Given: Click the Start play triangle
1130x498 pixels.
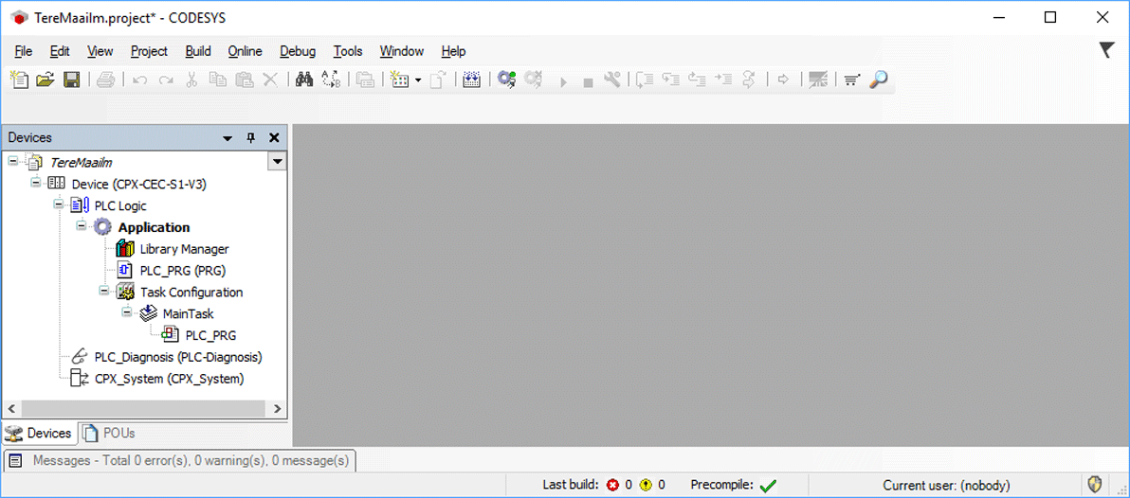Looking at the screenshot, I should [563, 82].
